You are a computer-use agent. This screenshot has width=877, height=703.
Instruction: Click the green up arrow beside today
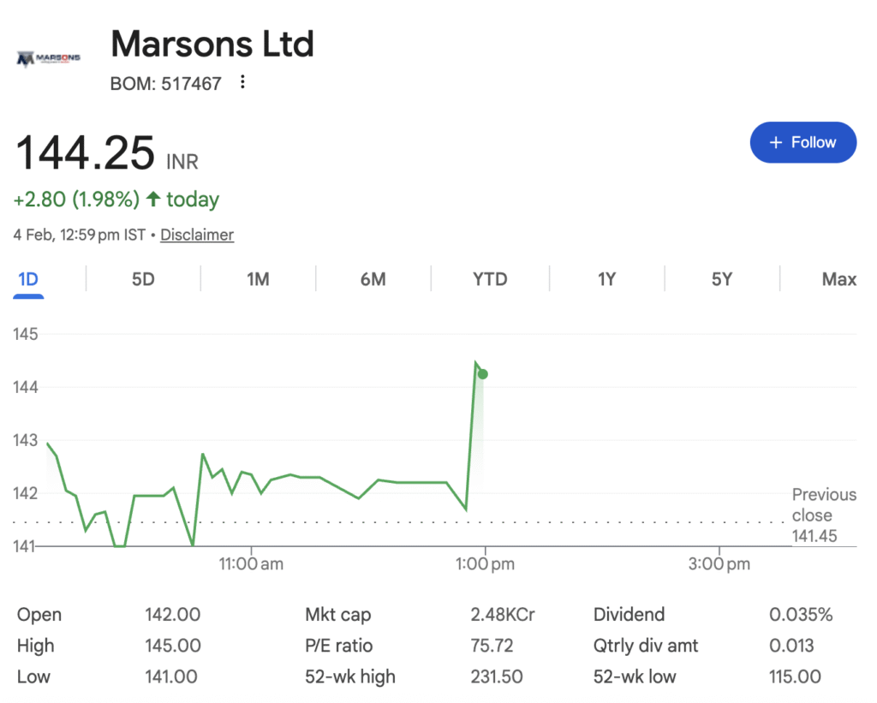tap(153, 200)
